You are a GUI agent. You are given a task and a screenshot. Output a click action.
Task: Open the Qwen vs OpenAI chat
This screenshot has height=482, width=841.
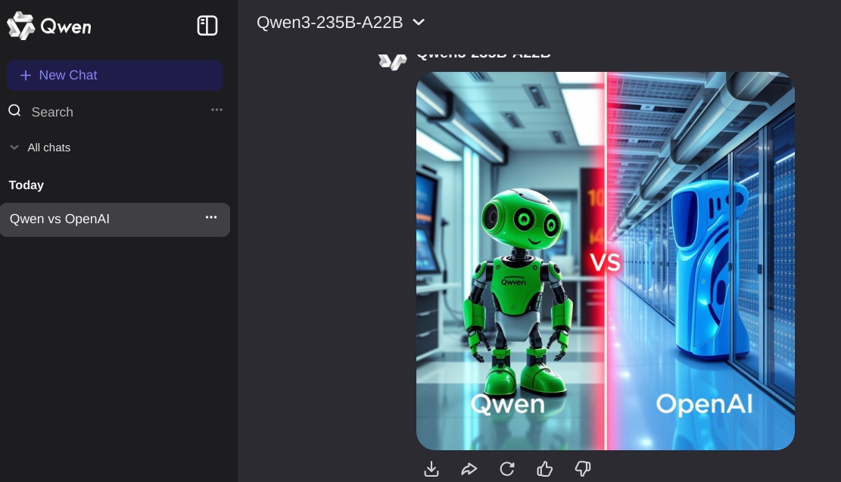(115, 219)
